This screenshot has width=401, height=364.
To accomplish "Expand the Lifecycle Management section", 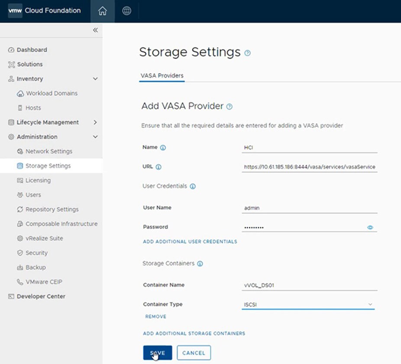I will click(x=95, y=123).
